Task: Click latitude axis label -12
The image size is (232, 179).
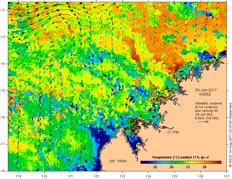Action: pyautogui.click(x=3, y=10)
